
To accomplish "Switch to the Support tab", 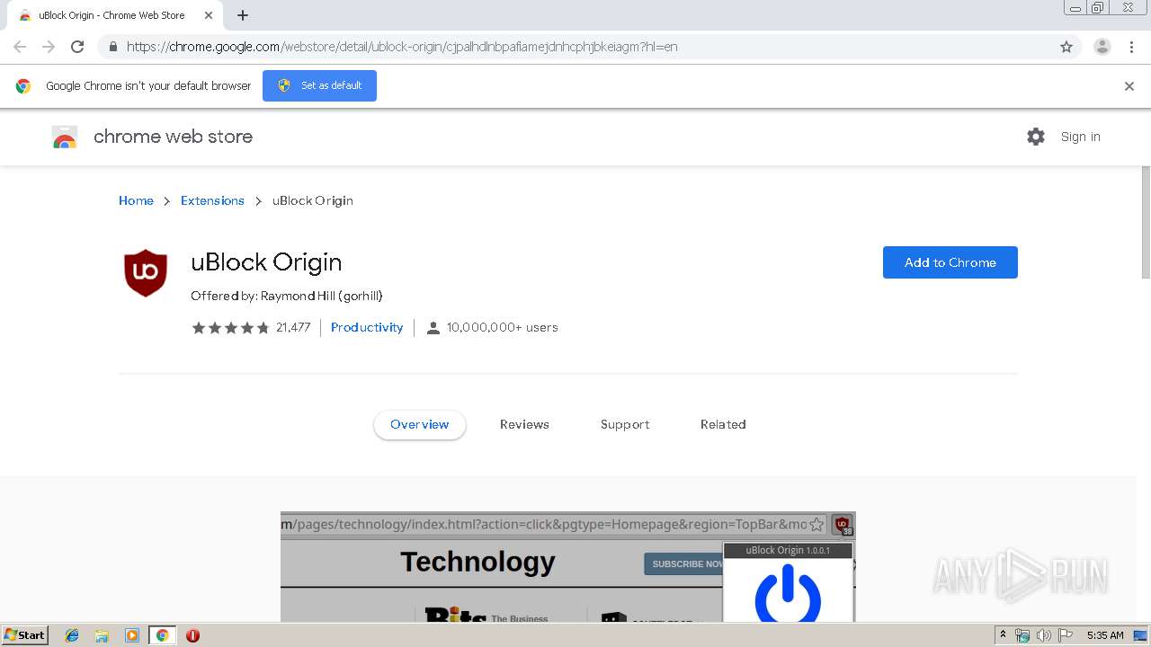I will pos(625,424).
